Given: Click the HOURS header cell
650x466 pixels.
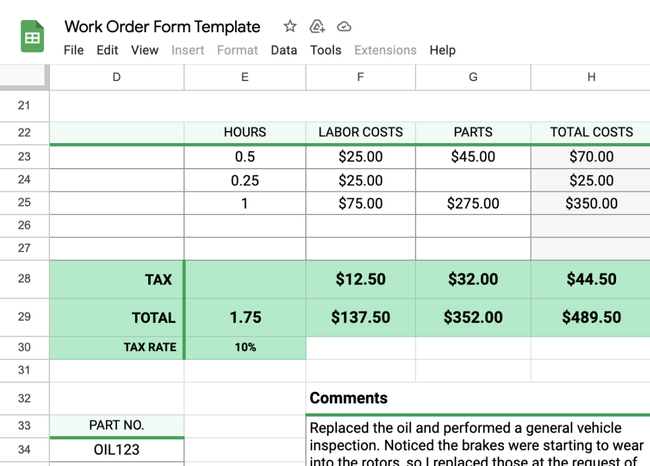Looking at the screenshot, I should pyautogui.click(x=245, y=132).
